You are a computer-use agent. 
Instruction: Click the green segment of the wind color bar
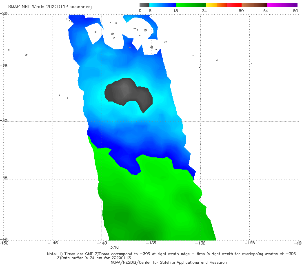click(191, 5)
